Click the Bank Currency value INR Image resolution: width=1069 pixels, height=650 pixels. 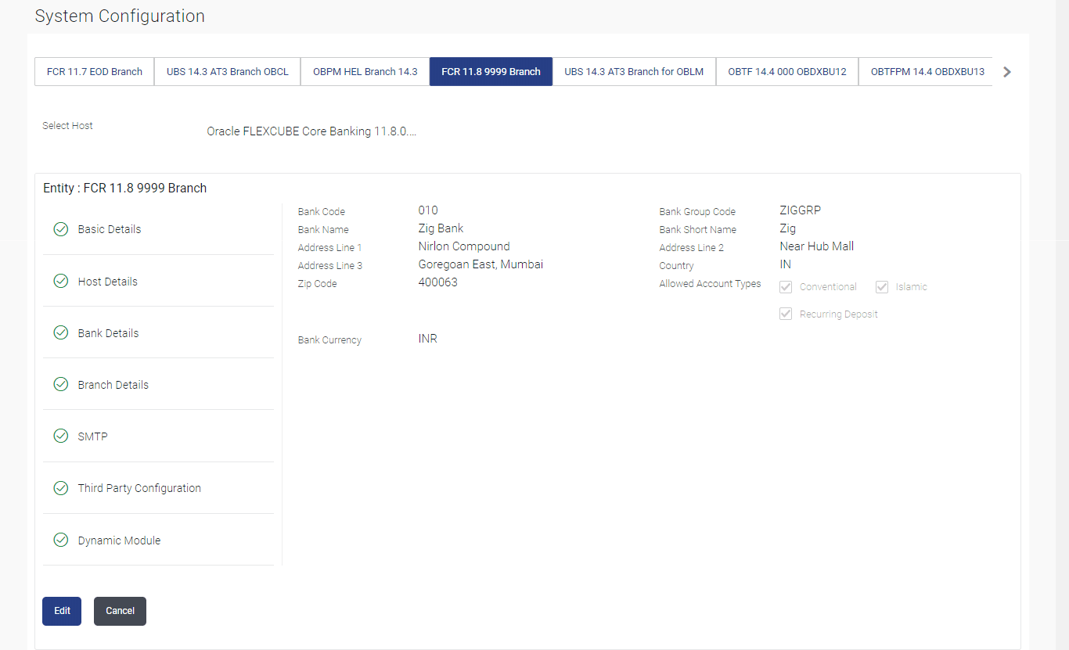(428, 339)
